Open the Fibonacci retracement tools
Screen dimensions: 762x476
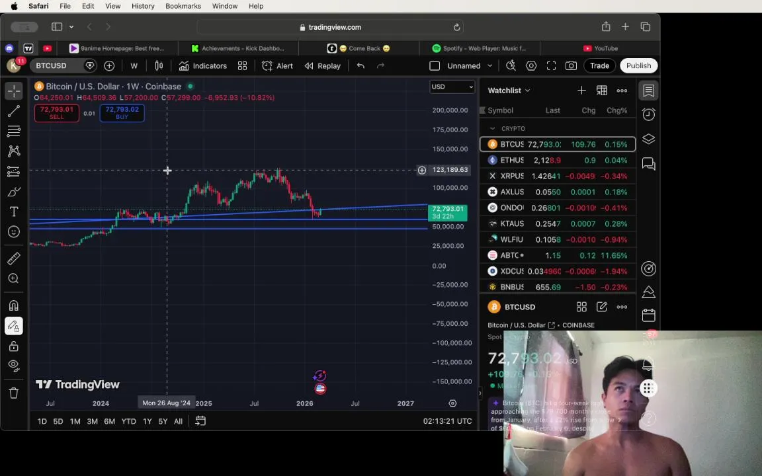coord(14,131)
